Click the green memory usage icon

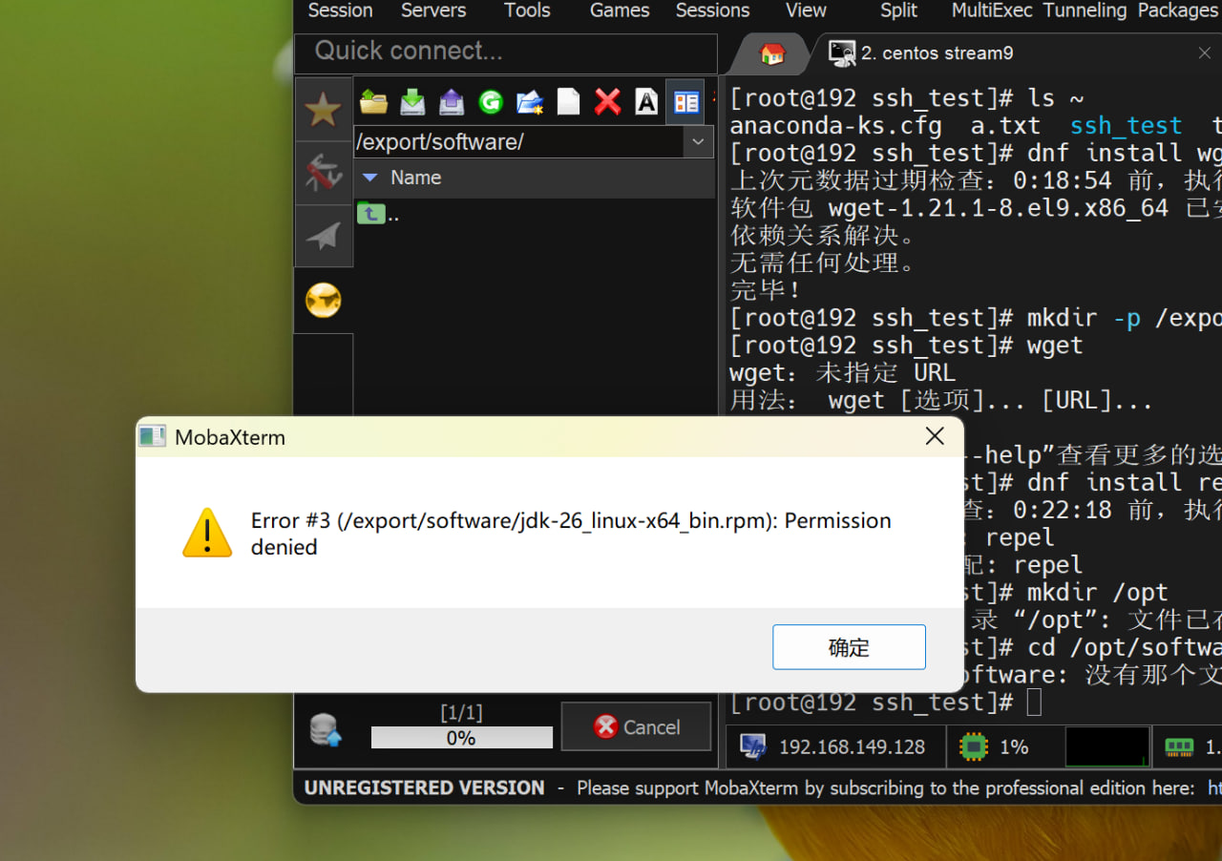click(1180, 747)
